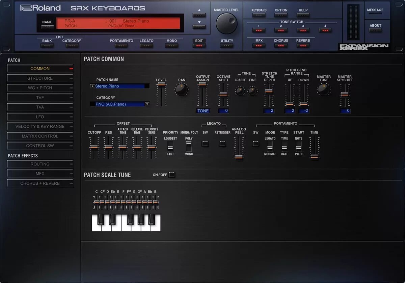Click the MASTER TUNE knob
Screen dimensions: 405x283
pos(324,89)
